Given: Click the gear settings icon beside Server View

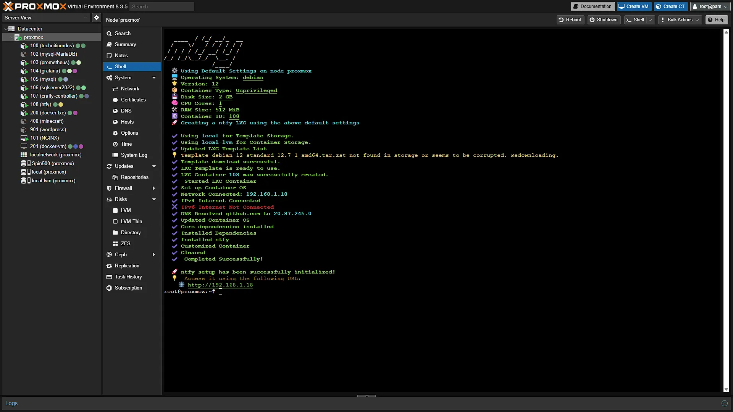Looking at the screenshot, I should [97, 18].
